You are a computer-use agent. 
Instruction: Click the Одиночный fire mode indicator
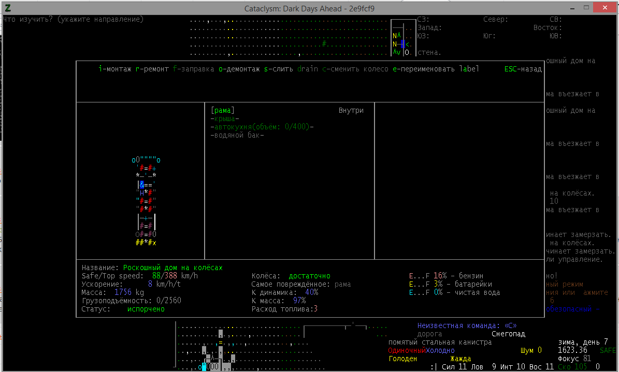407,351
